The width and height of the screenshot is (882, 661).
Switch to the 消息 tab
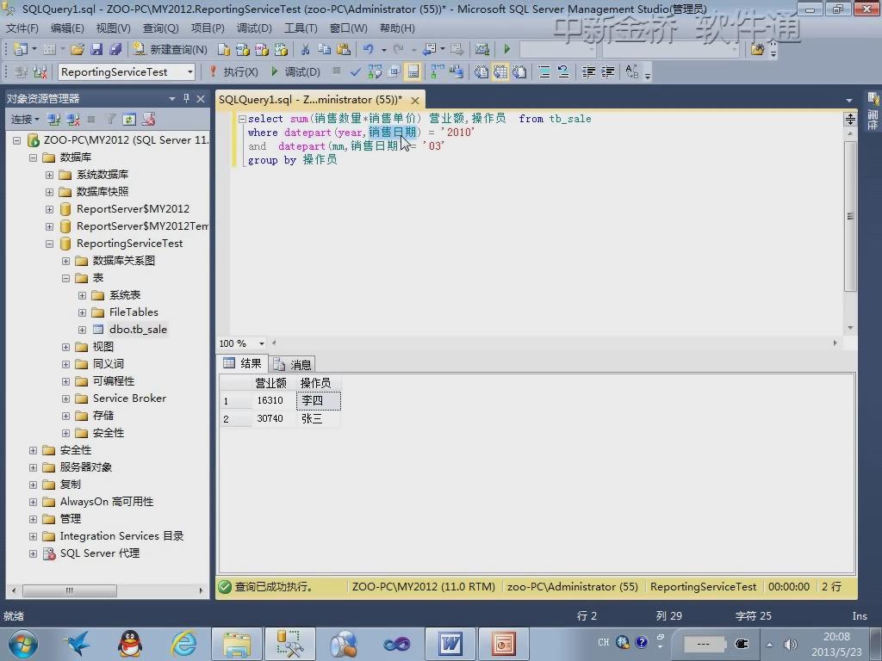pyautogui.click(x=293, y=365)
